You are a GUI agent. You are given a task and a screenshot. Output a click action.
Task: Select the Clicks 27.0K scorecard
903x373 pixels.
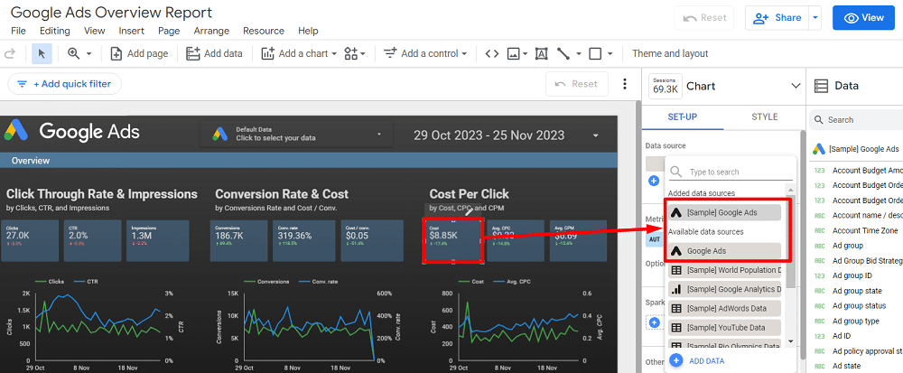coord(30,240)
